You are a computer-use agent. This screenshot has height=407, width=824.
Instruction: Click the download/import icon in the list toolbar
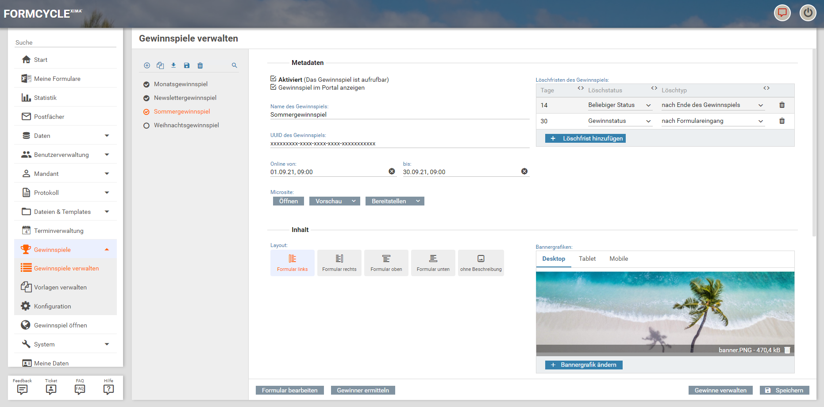pyautogui.click(x=173, y=65)
